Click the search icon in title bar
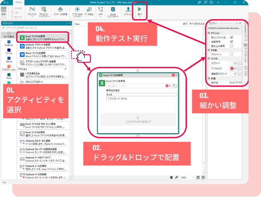 pos(199,2)
